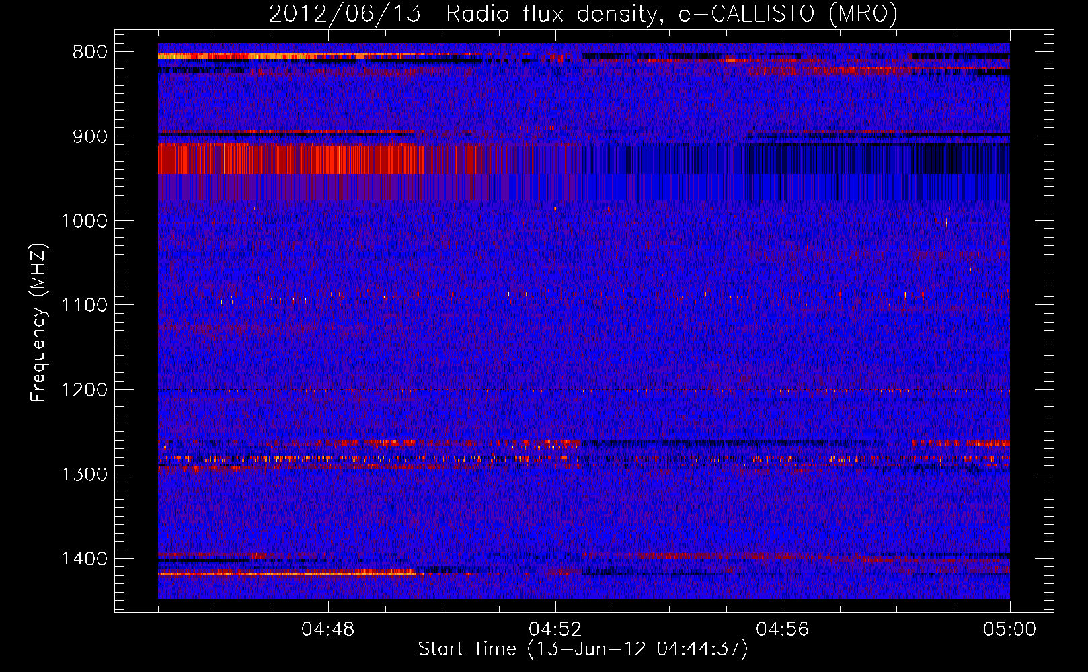Select the 1200 frequency tick label
This screenshot has width=1088, height=672.
85,390
